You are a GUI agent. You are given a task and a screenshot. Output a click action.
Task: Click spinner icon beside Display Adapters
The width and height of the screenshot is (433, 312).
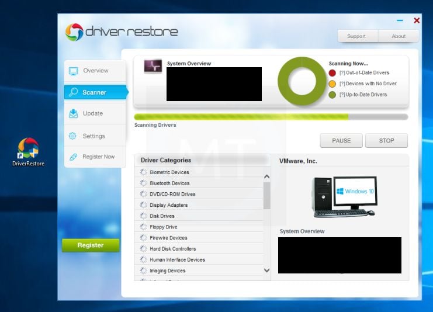click(143, 205)
